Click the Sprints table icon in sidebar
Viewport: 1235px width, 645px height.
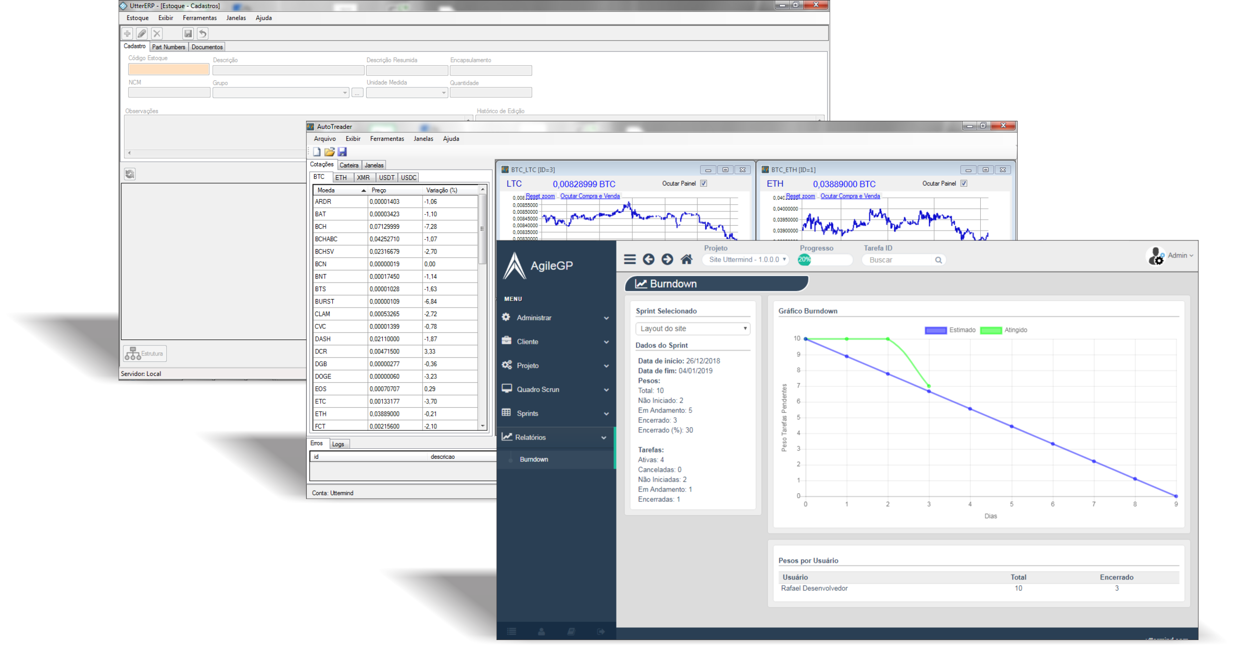click(x=506, y=412)
